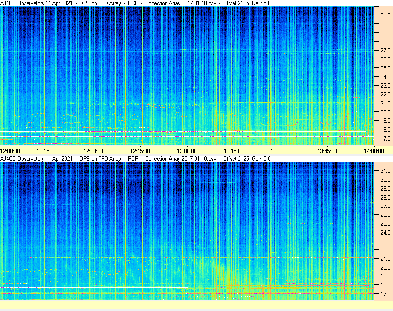Click 19.0 on lower spectrogram frequency scale
The image size is (393, 311).
(386, 276)
